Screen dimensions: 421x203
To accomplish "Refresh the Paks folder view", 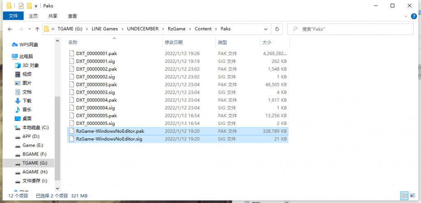I will click(277, 29).
